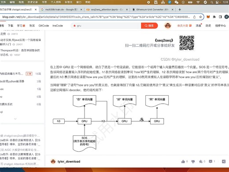Open 社区 in CSDN navigation
This screenshot has width=229, height=172.
coord(32,26)
